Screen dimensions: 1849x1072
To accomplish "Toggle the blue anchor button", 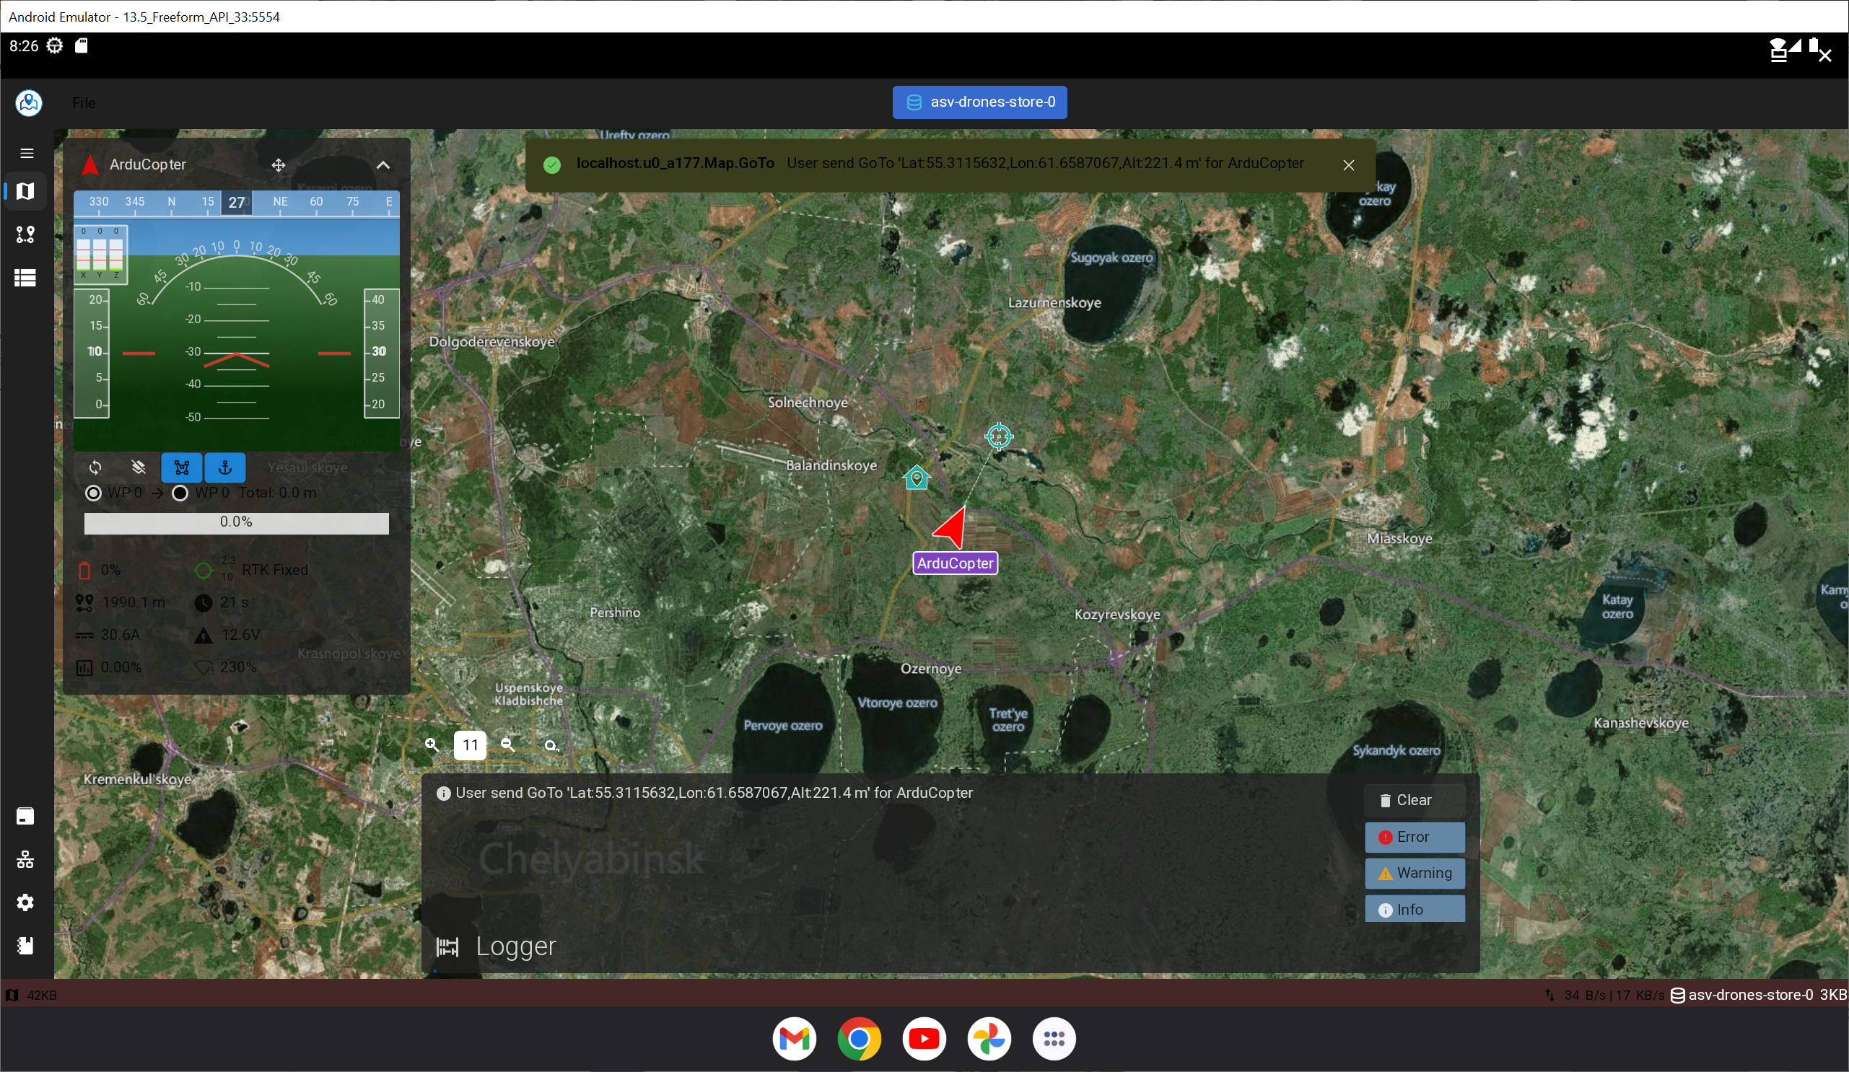I will click(x=225, y=467).
